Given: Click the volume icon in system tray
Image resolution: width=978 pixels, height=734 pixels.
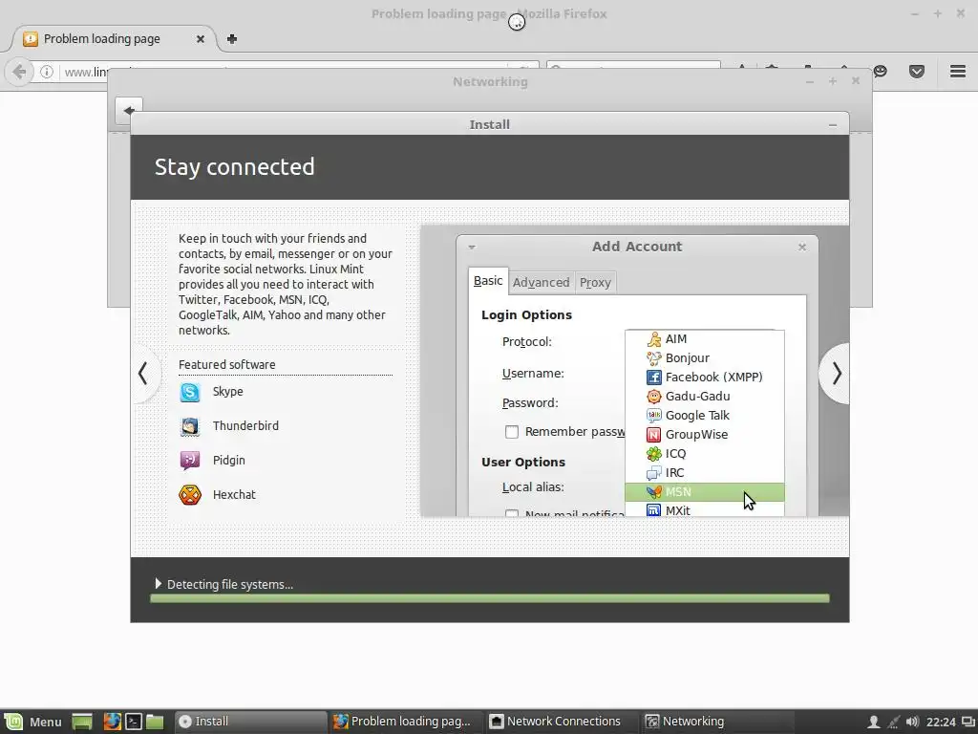Looking at the screenshot, I should pyautogui.click(x=912, y=722).
